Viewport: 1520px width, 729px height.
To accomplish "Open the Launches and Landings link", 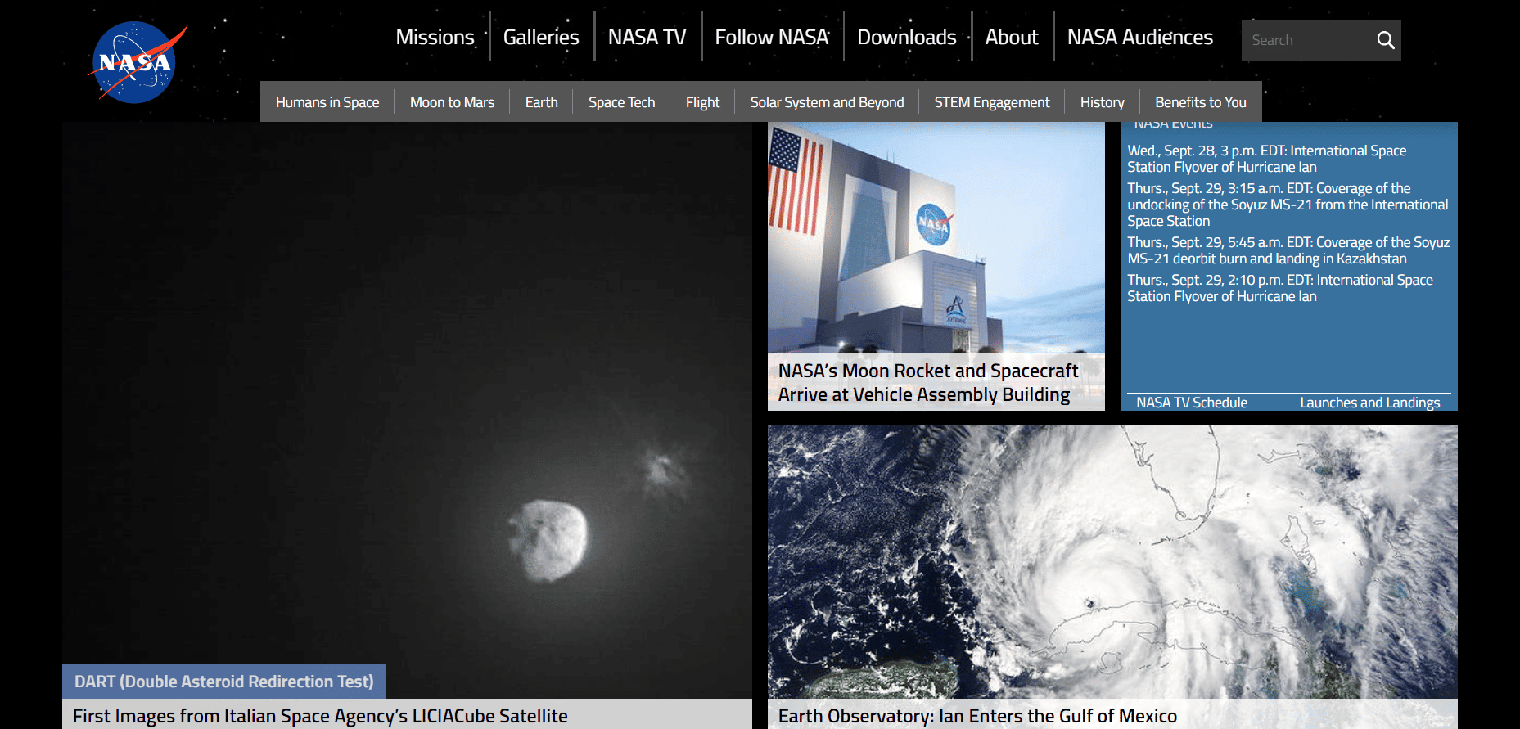I will (1369, 403).
